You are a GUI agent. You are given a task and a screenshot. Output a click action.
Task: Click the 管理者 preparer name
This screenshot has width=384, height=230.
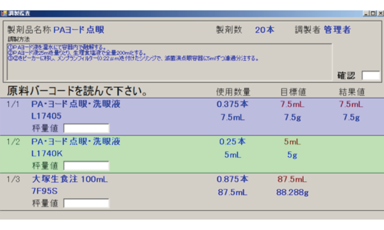pyautogui.click(x=337, y=30)
